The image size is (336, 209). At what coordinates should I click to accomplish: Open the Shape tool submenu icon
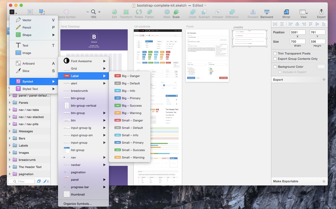(18, 35)
